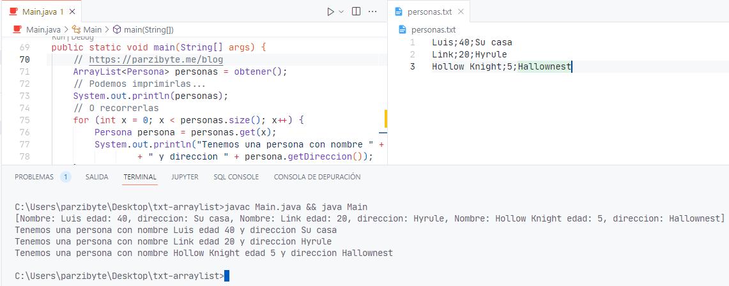Click the for loop line in Main.java
The height and width of the screenshot is (286, 729).
tap(188, 120)
